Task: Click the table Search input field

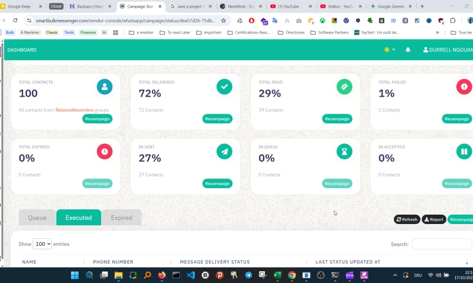Action: tap(440, 244)
